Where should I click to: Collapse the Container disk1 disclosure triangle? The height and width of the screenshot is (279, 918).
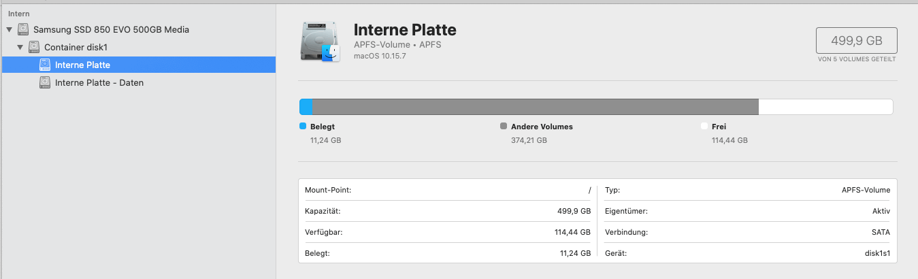[x=20, y=48]
